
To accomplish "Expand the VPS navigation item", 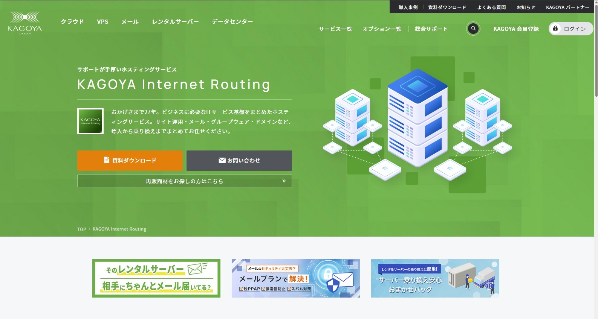I will pyautogui.click(x=102, y=22).
